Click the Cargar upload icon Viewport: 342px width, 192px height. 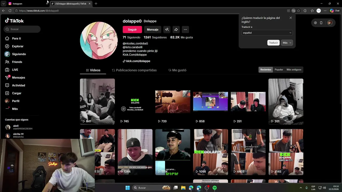click(7, 93)
